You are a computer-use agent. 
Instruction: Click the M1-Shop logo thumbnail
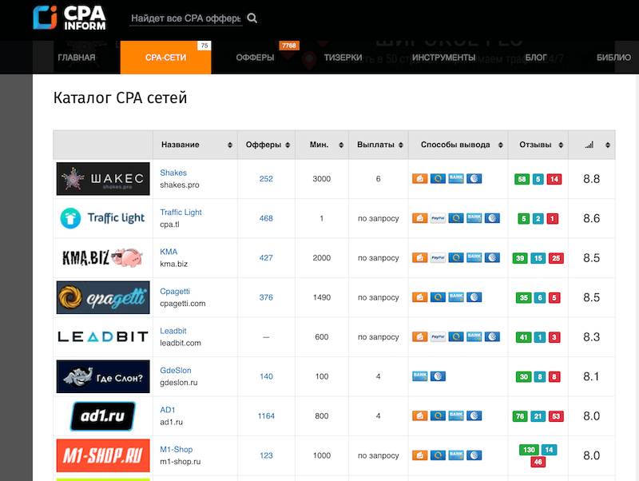(103, 455)
